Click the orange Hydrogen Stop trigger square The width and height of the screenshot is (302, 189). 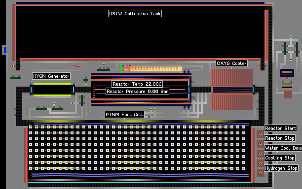261,173
